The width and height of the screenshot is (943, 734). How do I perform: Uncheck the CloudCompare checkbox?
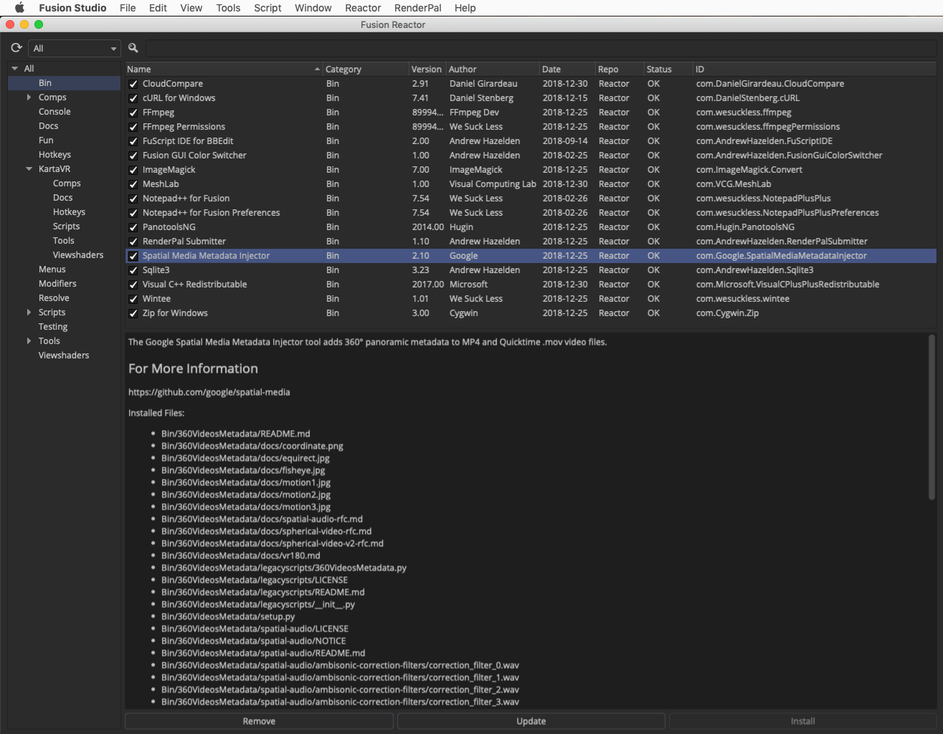[133, 84]
